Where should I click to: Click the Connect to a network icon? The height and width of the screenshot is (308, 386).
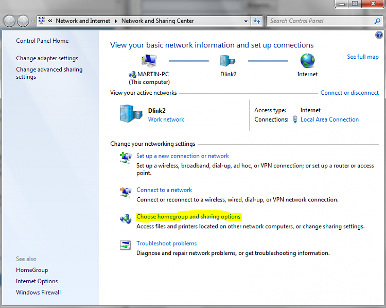point(125,192)
